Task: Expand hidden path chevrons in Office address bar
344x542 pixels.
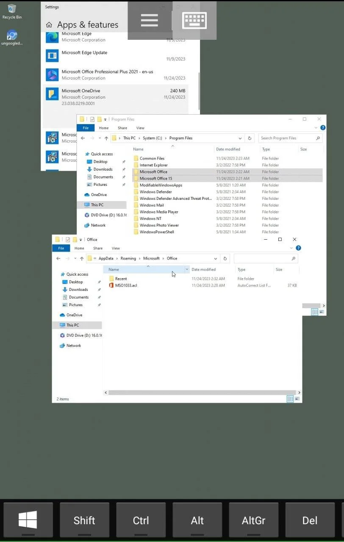Action: (x=95, y=258)
